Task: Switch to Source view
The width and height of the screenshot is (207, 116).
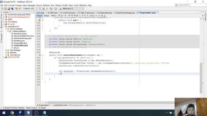Action: (x=39, y=16)
